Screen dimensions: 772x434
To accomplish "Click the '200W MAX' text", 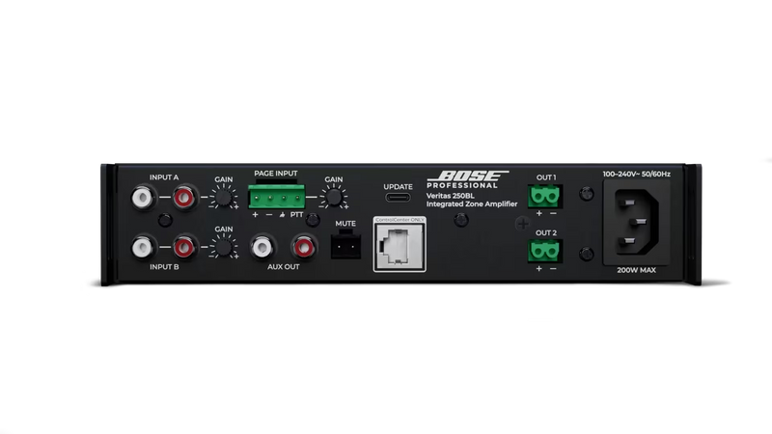I will 636,270.
